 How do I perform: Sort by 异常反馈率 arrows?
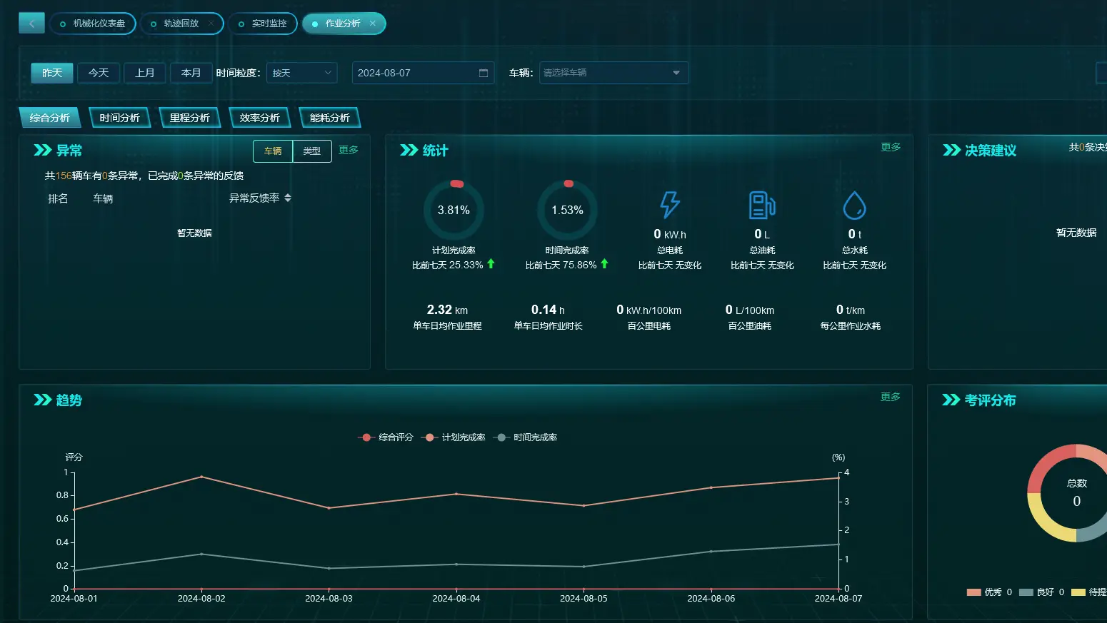(x=288, y=198)
